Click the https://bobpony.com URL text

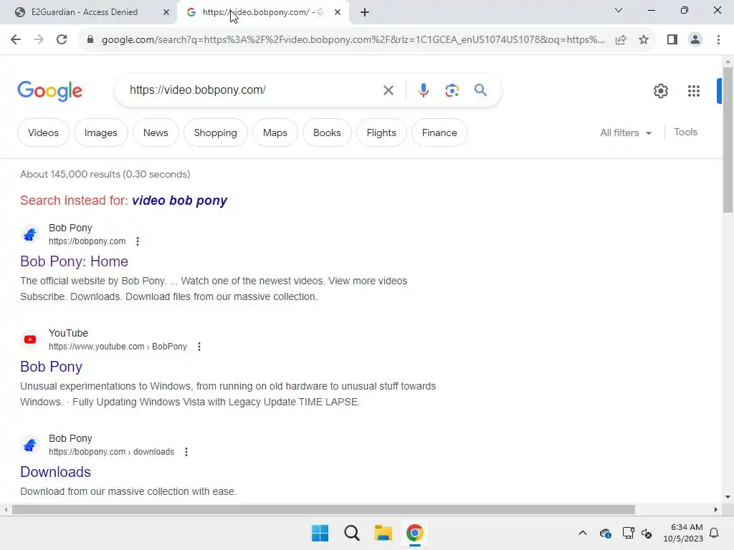87,241
